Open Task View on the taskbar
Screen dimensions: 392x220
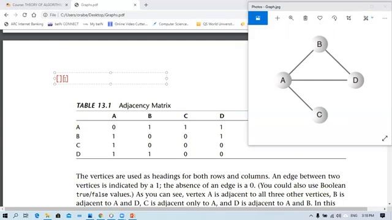point(26,216)
